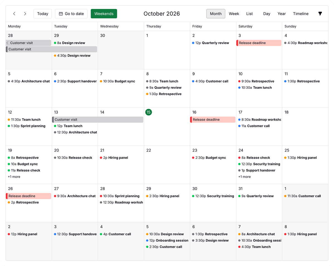Open Release deadline event on October 16

tap(213, 120)
